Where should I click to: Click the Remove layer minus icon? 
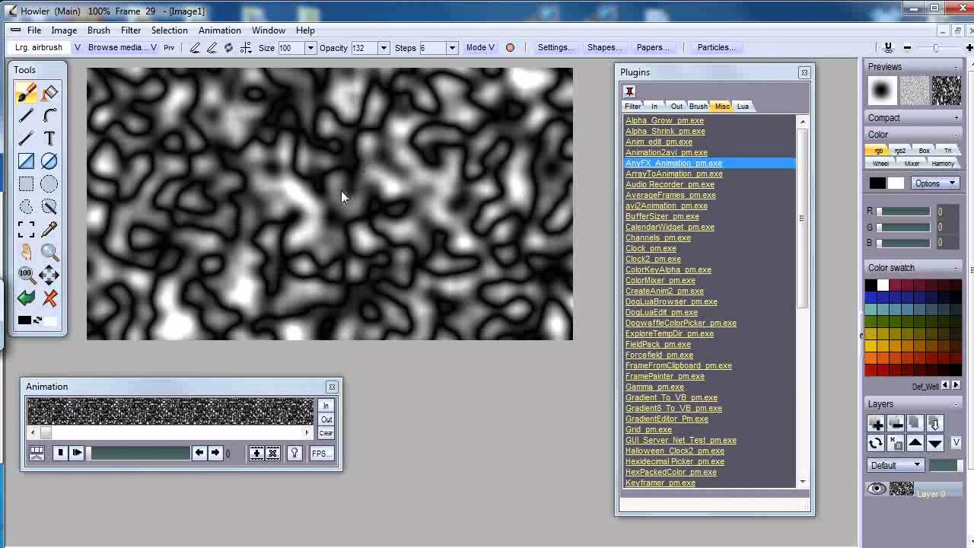point(896,424)
